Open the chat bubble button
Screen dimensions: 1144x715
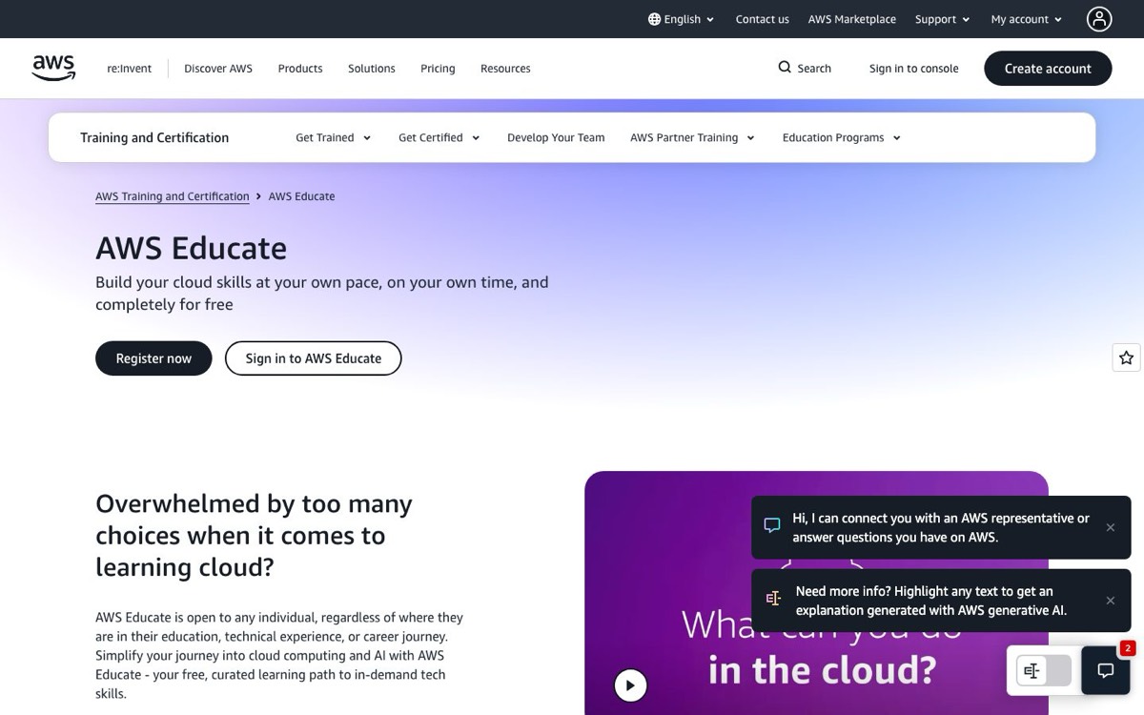1106,670
